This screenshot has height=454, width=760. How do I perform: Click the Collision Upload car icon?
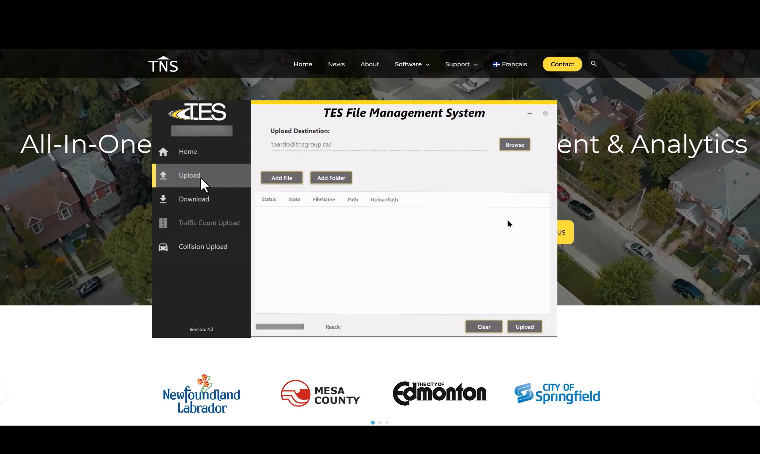click(163, 247)
